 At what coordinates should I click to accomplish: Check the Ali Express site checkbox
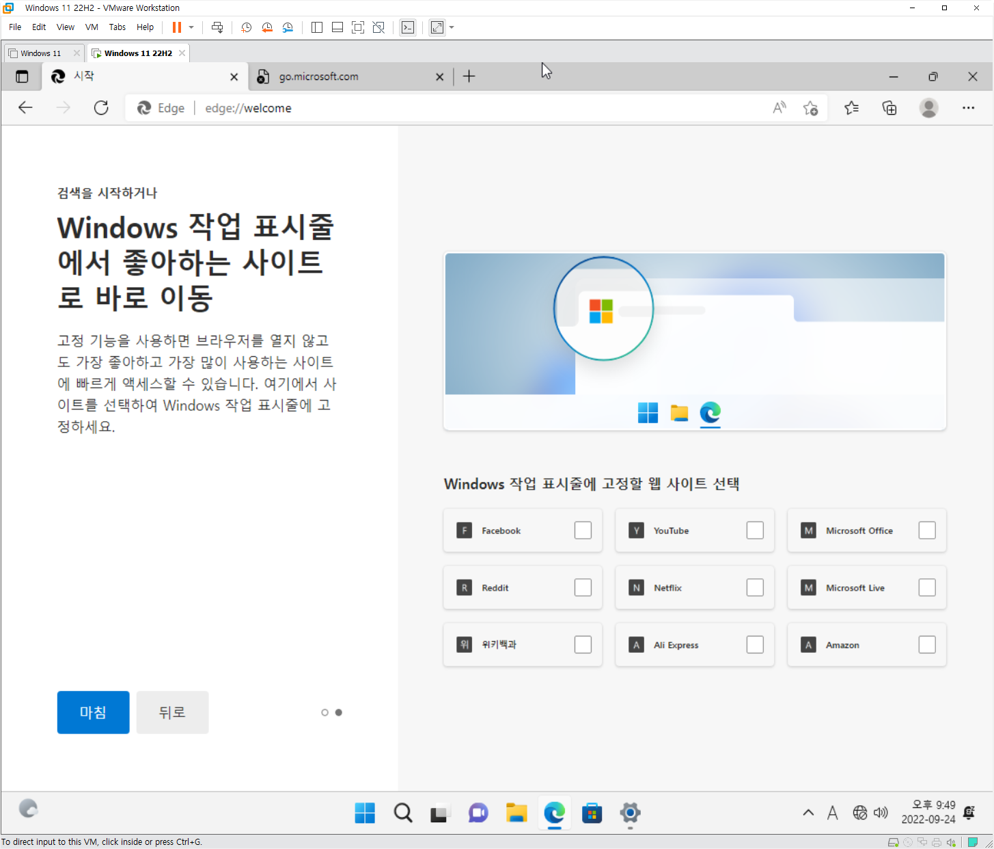click(755, 645)
